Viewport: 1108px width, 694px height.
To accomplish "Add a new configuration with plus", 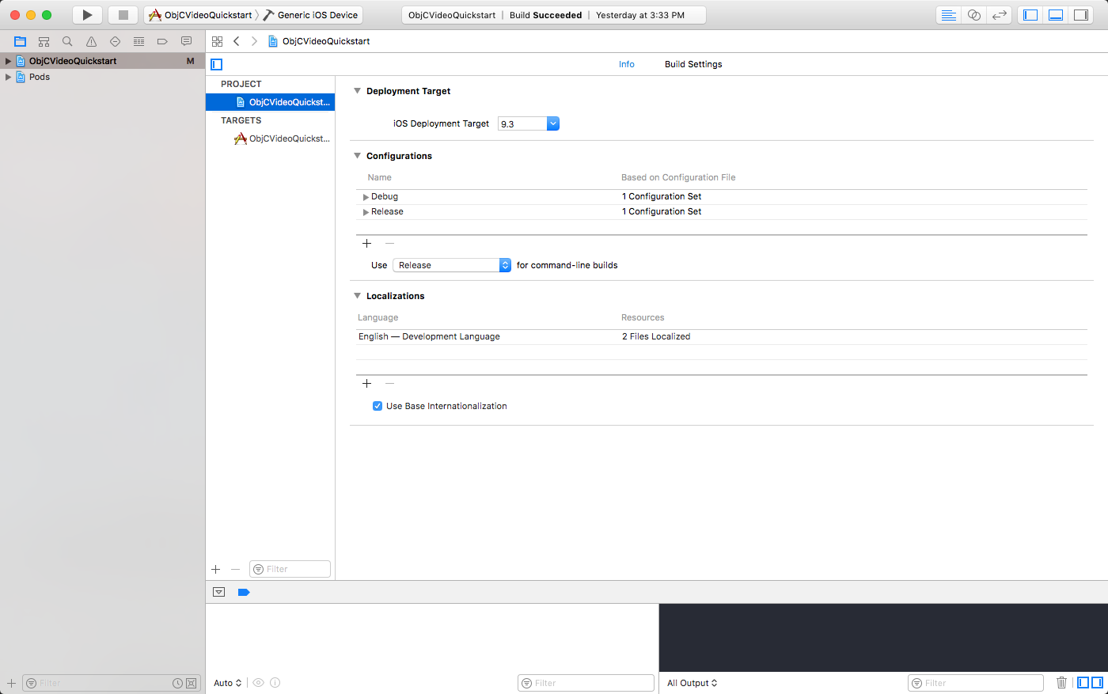I will click(x=366, y=243).
